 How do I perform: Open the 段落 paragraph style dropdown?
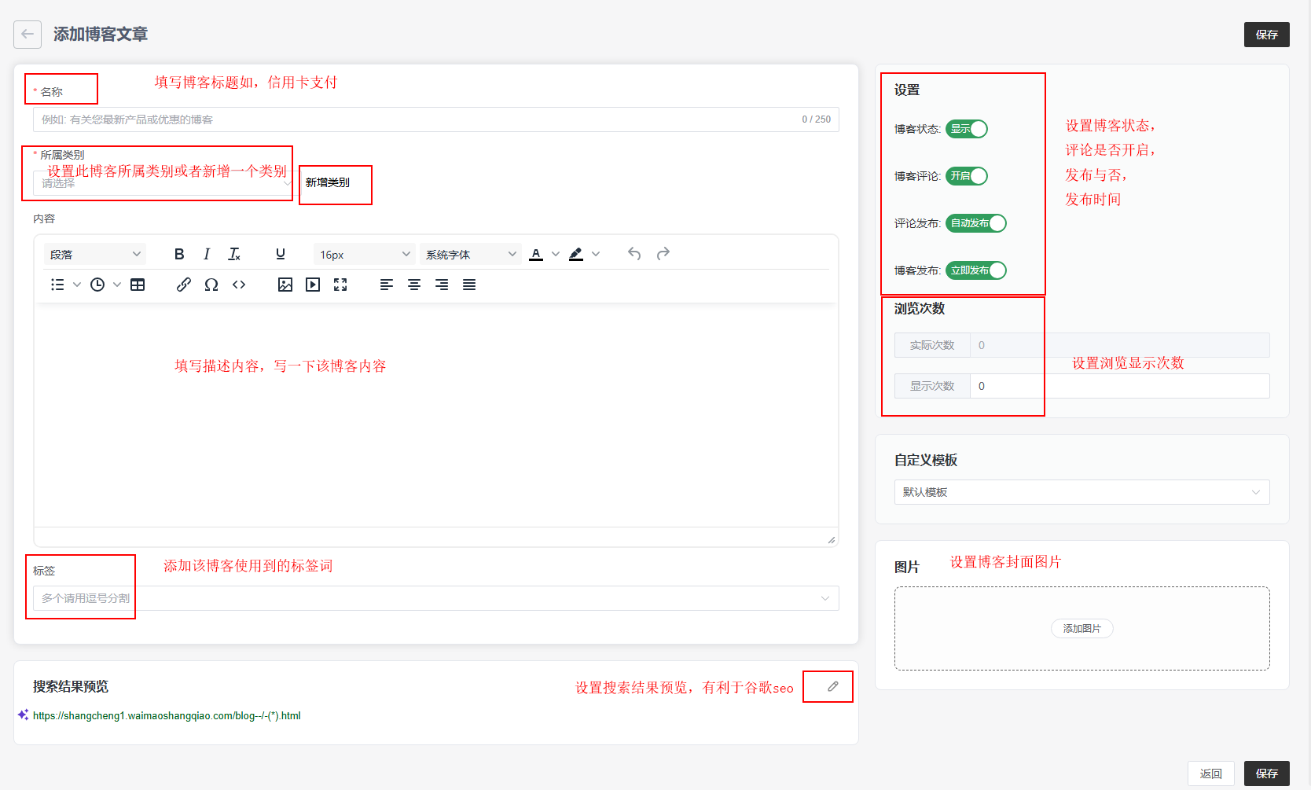pyautogui.click(x=94, y=255)
